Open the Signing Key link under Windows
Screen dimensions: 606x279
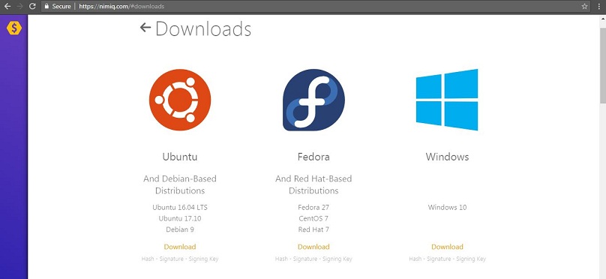471,259
